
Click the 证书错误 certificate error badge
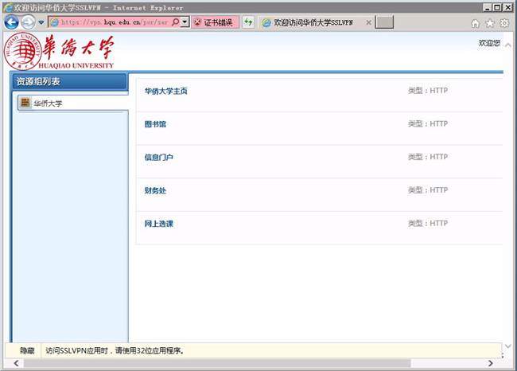click(214, 22)
